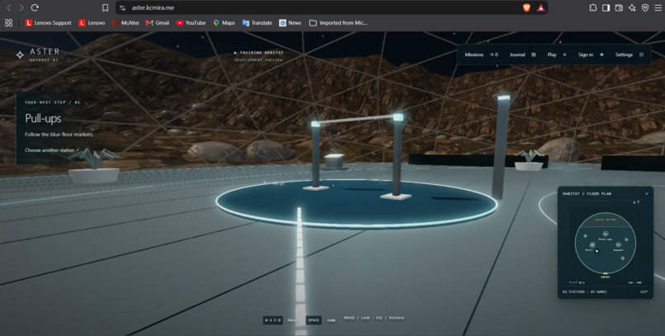Viewport: 665px width, 336px height.
Task: Click the 'MOUSE / Look · ESC / Release' hint
Action: [374, 318]
